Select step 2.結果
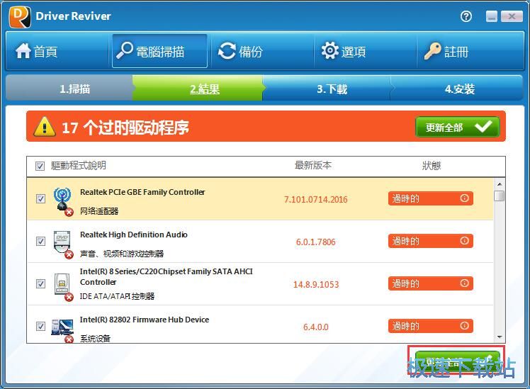Screen dimensions: 530x389 pos(198,89)
